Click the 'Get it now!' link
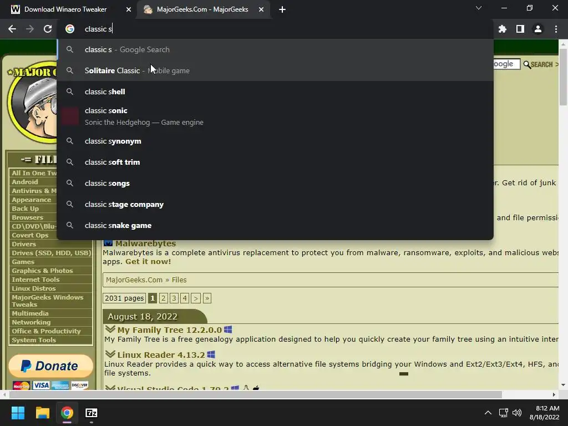 tap(148, 262)
